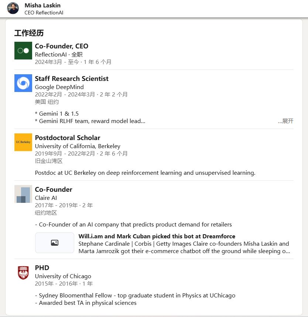Open the PHD education entry title
This screenshot has height=317, width=308.
coord(42,268)
